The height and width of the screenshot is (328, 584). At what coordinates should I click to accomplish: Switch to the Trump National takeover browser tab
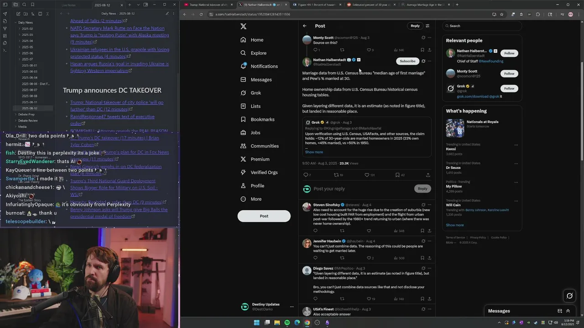[x=208, y=5]
